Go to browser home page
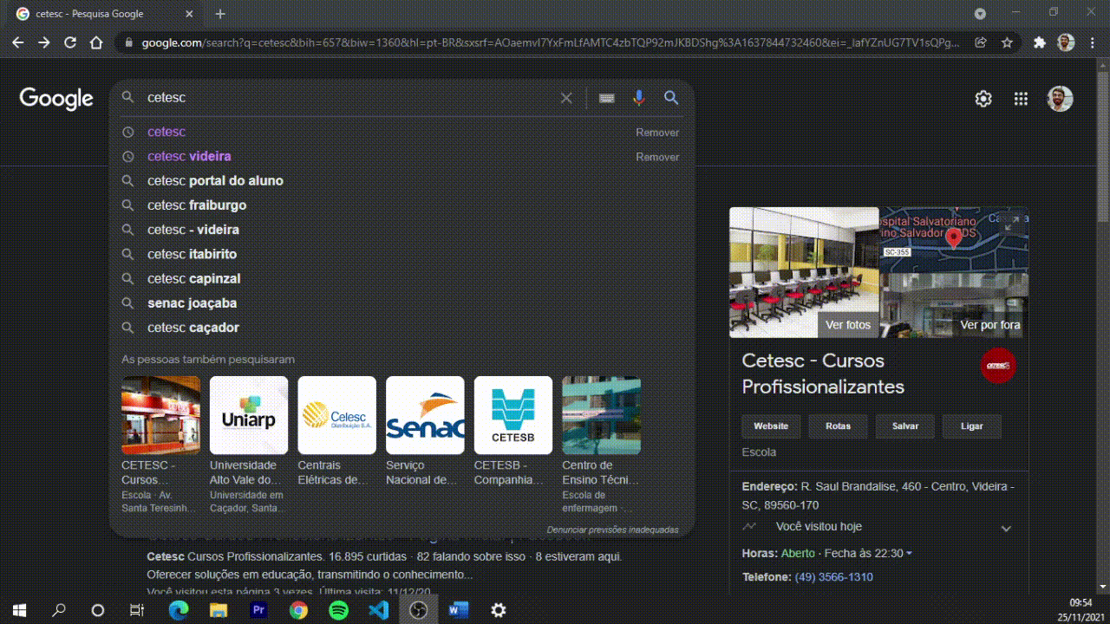 pyautogui.click(x=96, y=42)
